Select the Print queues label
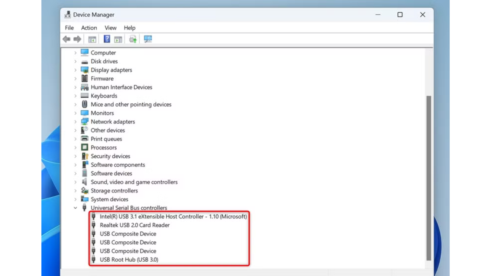This screenshot has height=276, width=491. (106, 139)
